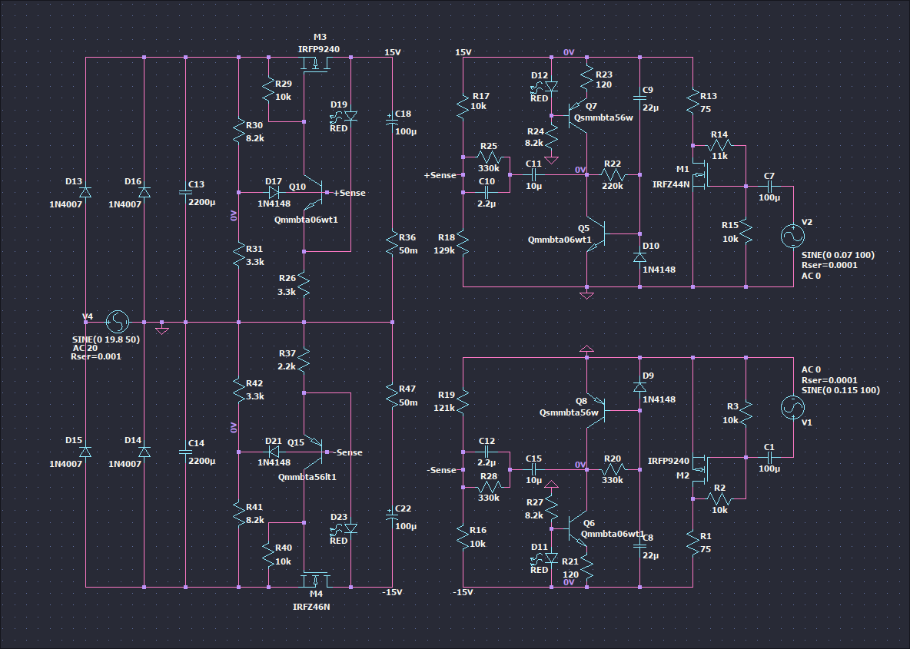Click the C14 2200µ capacitor symbol
The width and height of the screenshot is (910, 649).
pos(186,451)
